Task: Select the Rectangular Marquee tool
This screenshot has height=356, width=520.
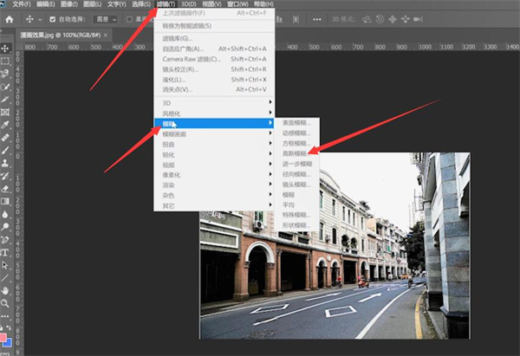Action: 5,61
